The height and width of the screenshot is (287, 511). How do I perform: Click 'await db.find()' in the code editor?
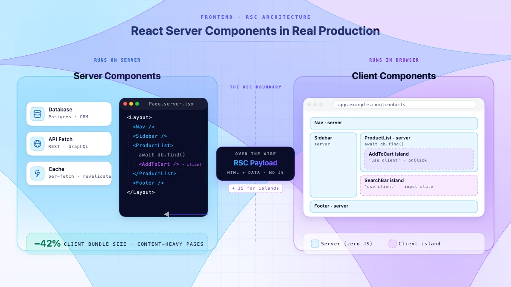pos(162,155)
